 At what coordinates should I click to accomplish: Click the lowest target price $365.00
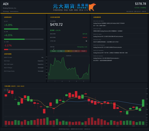[85, 37]
